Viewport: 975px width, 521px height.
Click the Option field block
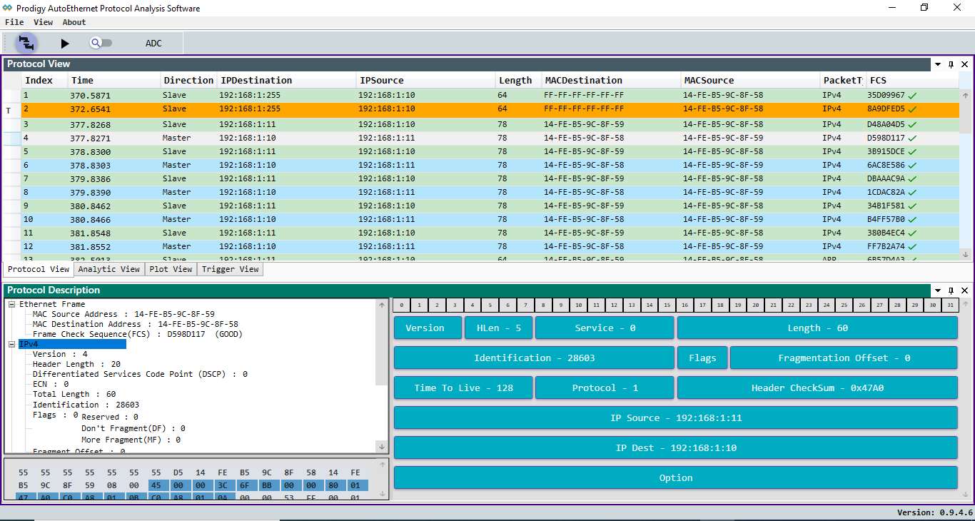coord(675,477)
